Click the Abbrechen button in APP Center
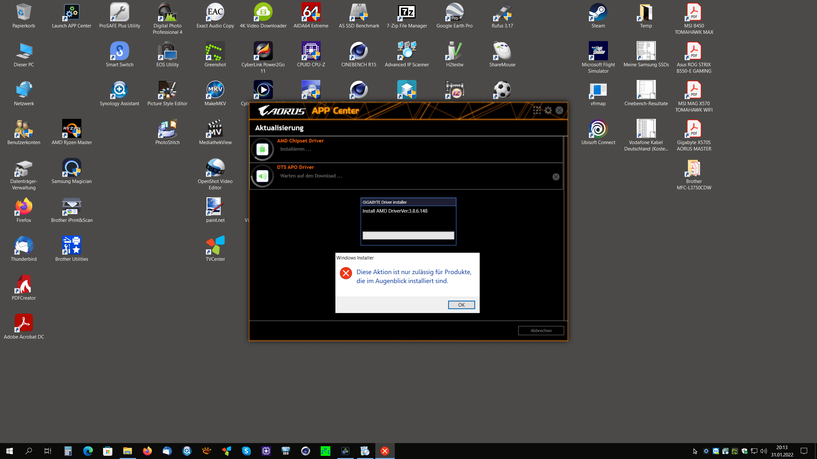 [x=541, y=331]
